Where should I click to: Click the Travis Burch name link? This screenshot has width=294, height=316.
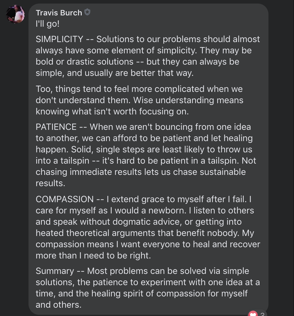coord(59,13)
